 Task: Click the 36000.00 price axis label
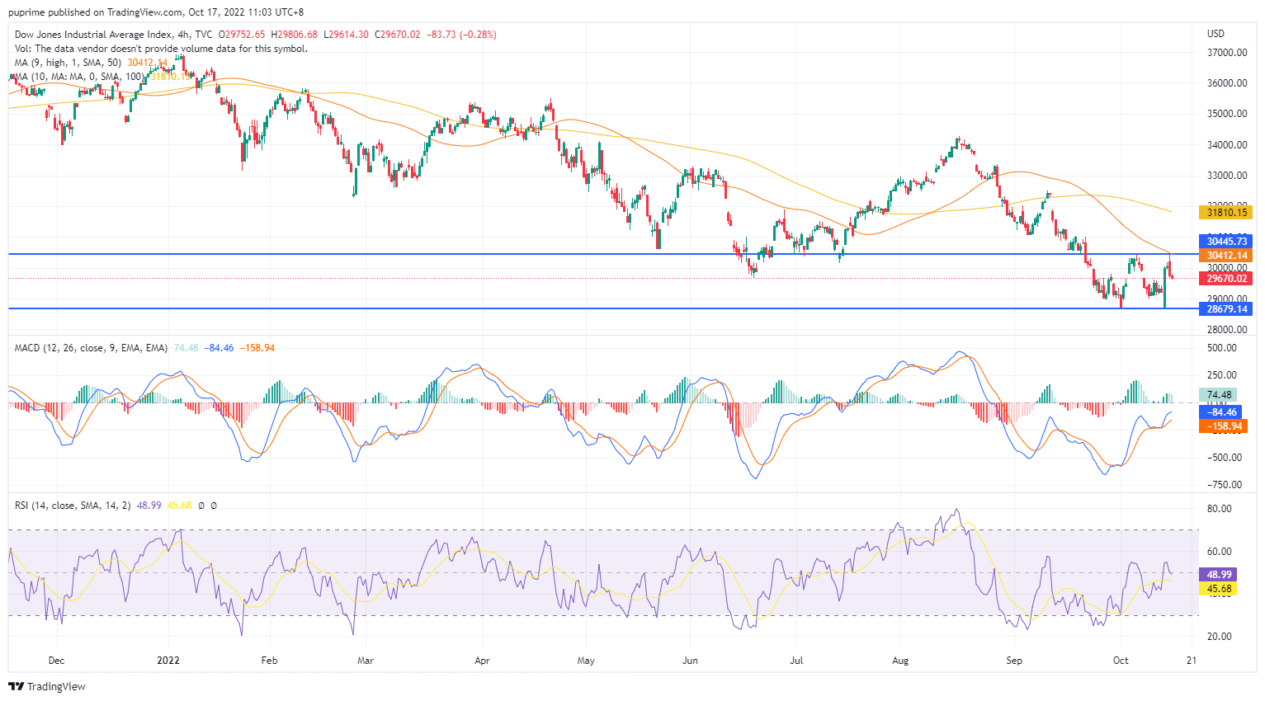[x=1226, y=83]
